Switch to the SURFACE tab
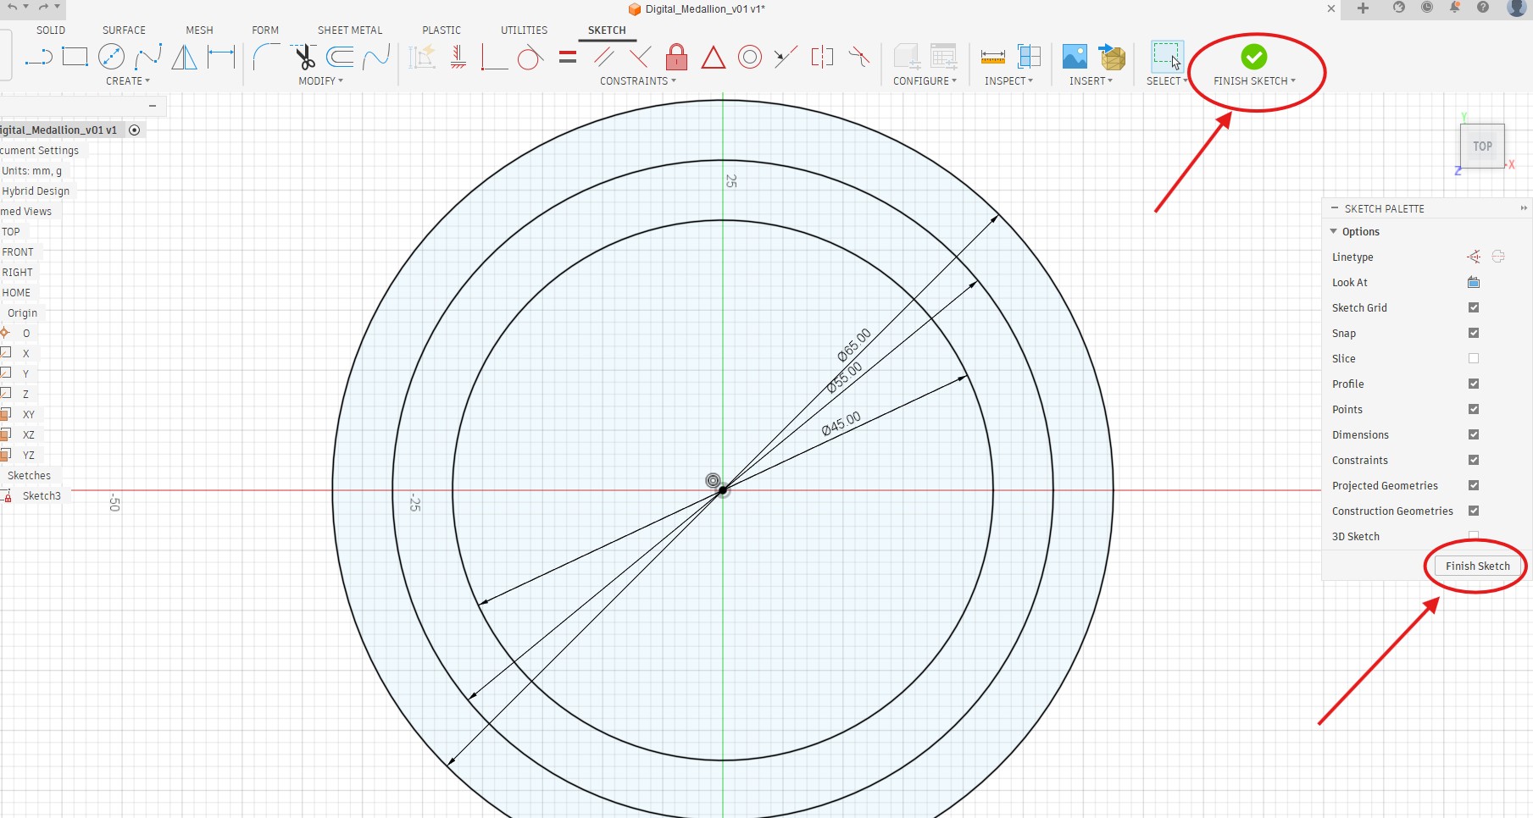1533x818 pixels. 124,30
